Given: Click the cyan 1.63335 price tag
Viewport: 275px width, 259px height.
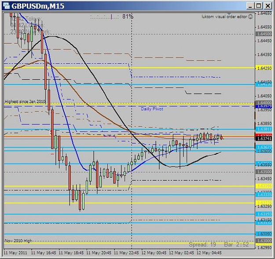Looking at the screenshot, I should (x=264, y=194).
